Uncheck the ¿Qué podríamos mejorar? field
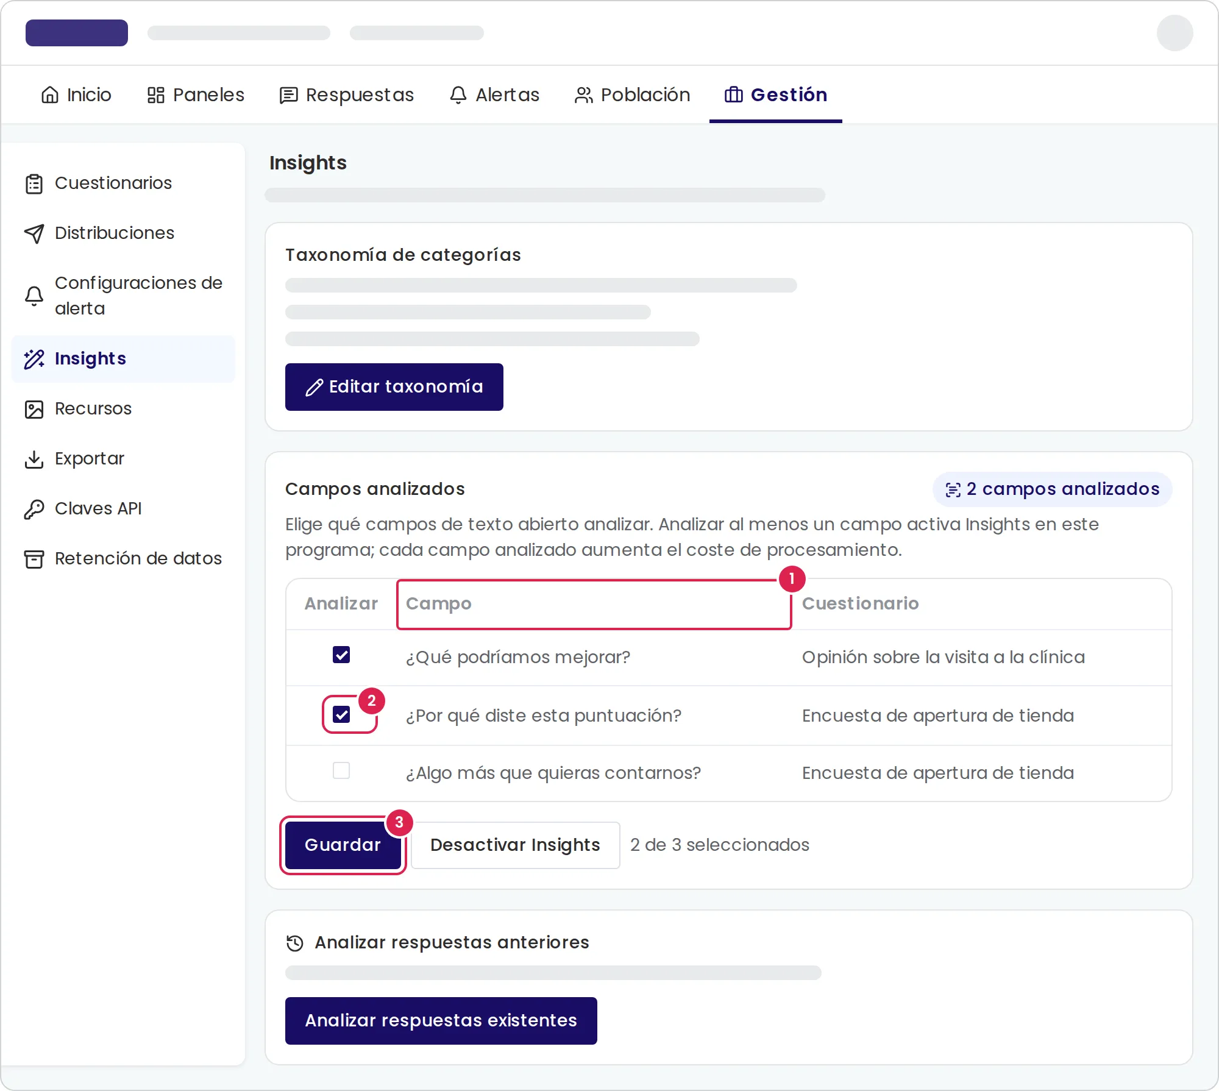Image resolution: width=1219 pixels, height=1091 pixels. pyautogui.click(x=341, y=655)
